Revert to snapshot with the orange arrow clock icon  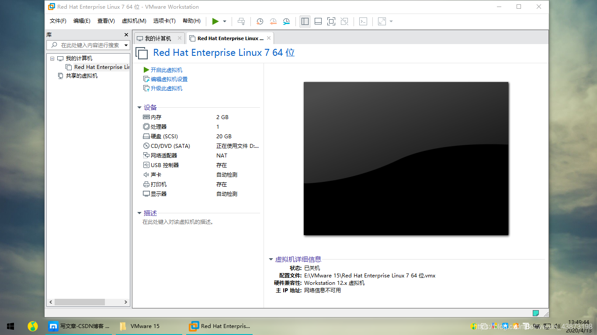(x=273, y=21)
